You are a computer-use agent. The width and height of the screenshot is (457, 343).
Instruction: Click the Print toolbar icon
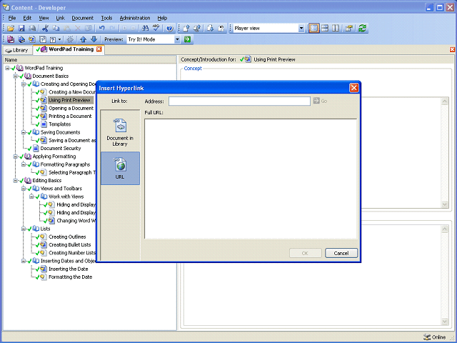click(x=32, y=29)
